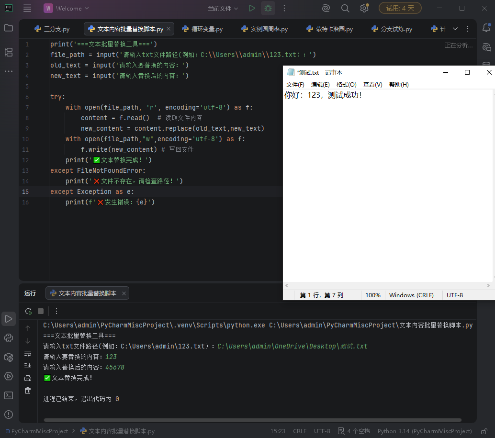Close the 文本内容批量替换脚本.py editor tab

(169, 29)
